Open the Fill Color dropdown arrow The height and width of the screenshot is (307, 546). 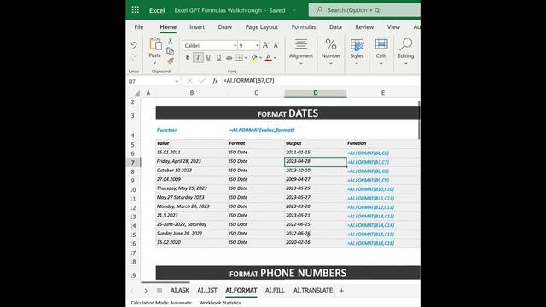coord(261,58)
